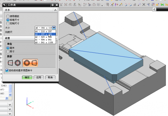Viewport: 168px width, 116px height.
Task: Collapse the 大小 section with the chevron
Action: tap(55, 10)
